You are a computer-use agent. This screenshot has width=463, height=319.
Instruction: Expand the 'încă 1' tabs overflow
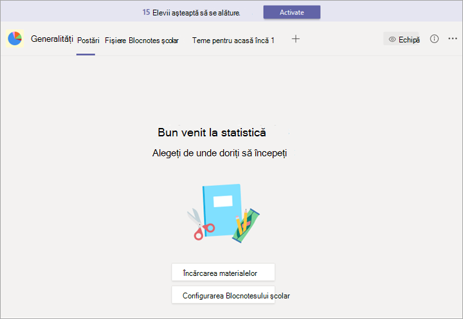coord(265,40)
